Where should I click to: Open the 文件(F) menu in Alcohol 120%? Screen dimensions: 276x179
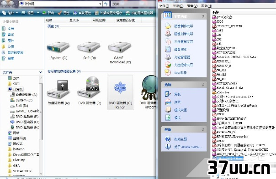click(x=164, y=6)
